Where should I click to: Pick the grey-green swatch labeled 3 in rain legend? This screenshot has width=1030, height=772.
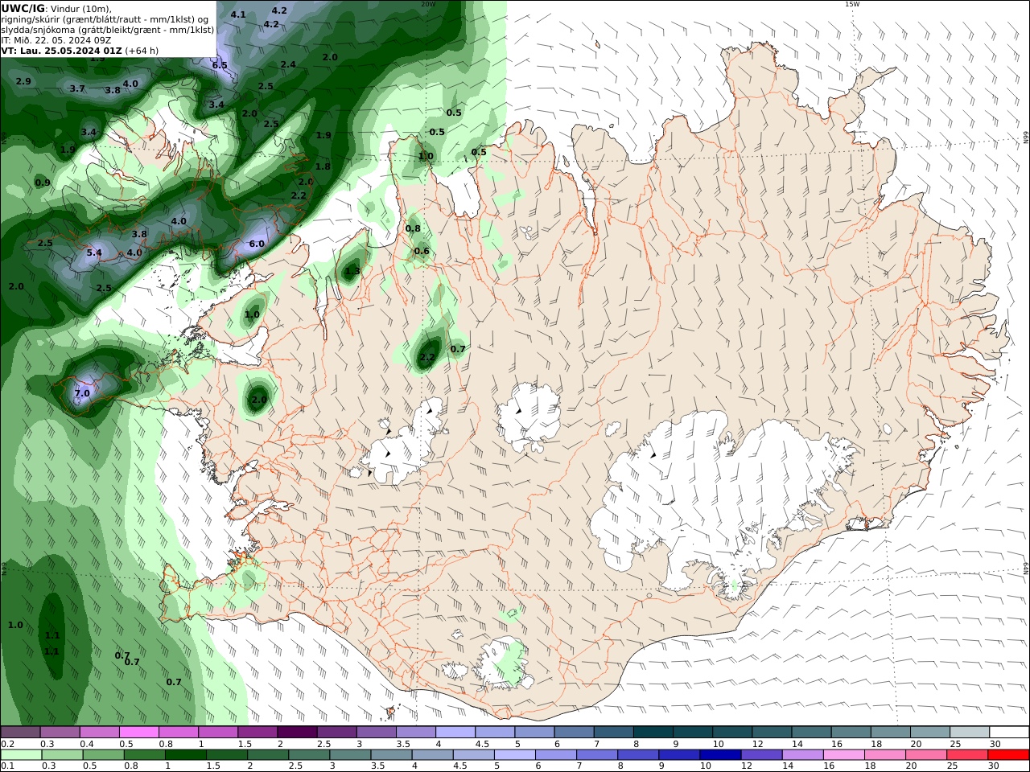pyautogui.click(x=350, y=755)
